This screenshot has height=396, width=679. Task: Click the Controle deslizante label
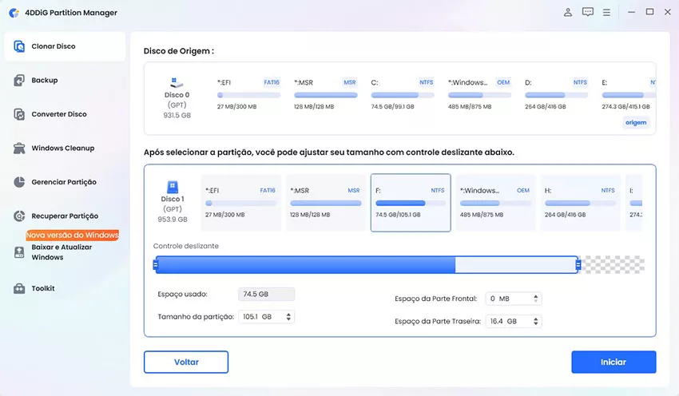(x=186, y=246)
